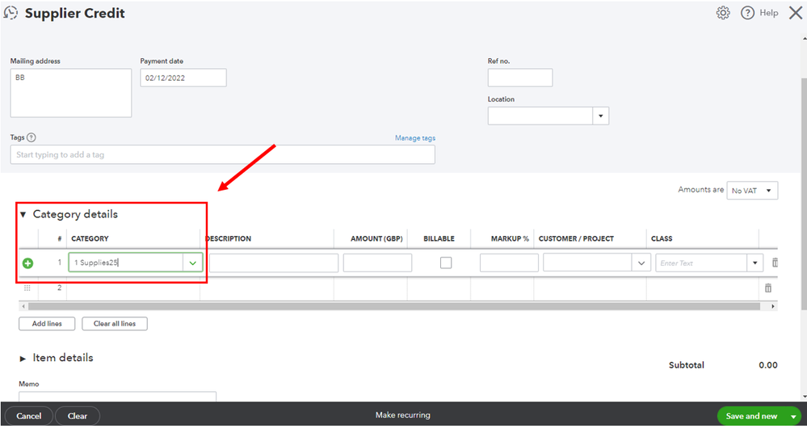This screenshot has height=429, width=807.
Task: Click the table scrollbar right arrow
Action: pyautogui.click(x=772, y=306)
